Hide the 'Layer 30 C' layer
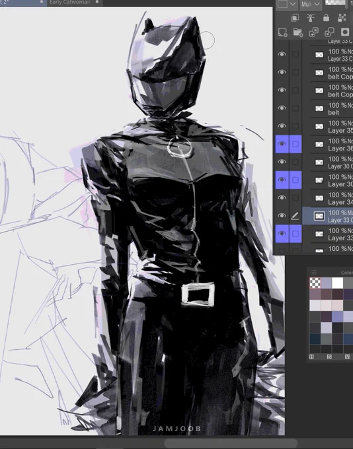353x449 pixels. pyautogui.click(x=282, y=162)
